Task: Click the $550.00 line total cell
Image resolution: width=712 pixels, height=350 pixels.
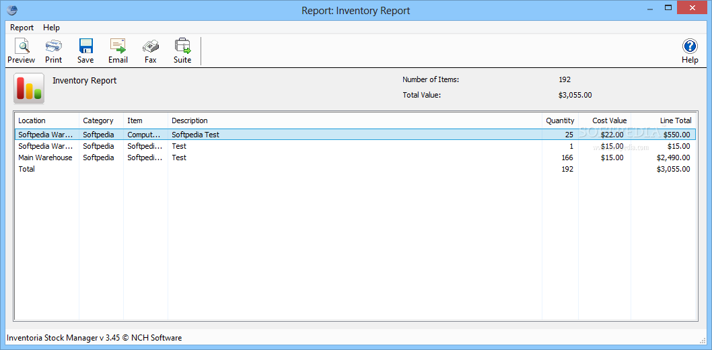Action: tap(676, 135)
